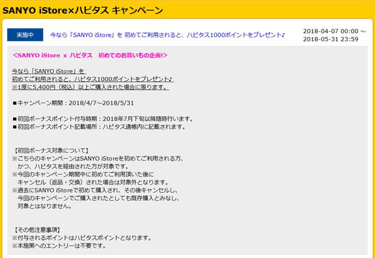
Task: Click line キャンセル（返品・交換）された場合は対象外
Action: [x=93, y=183]
